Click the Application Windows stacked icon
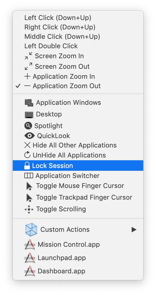 click(29, 103)
